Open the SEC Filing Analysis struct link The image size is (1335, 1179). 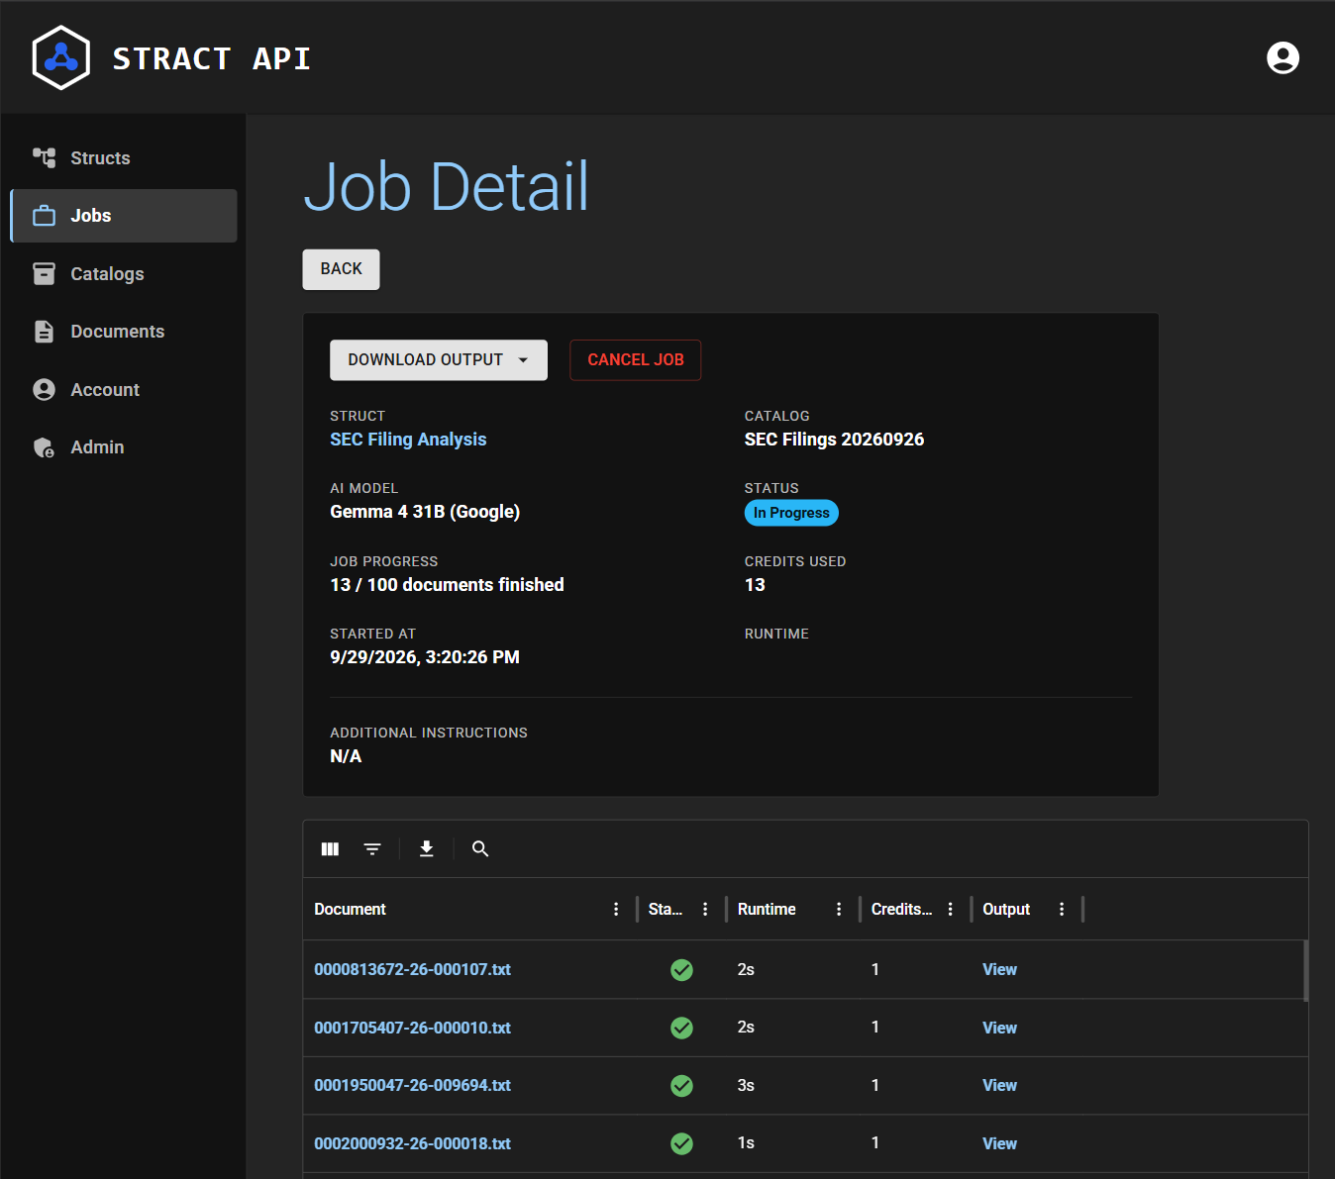coord(408,440)
